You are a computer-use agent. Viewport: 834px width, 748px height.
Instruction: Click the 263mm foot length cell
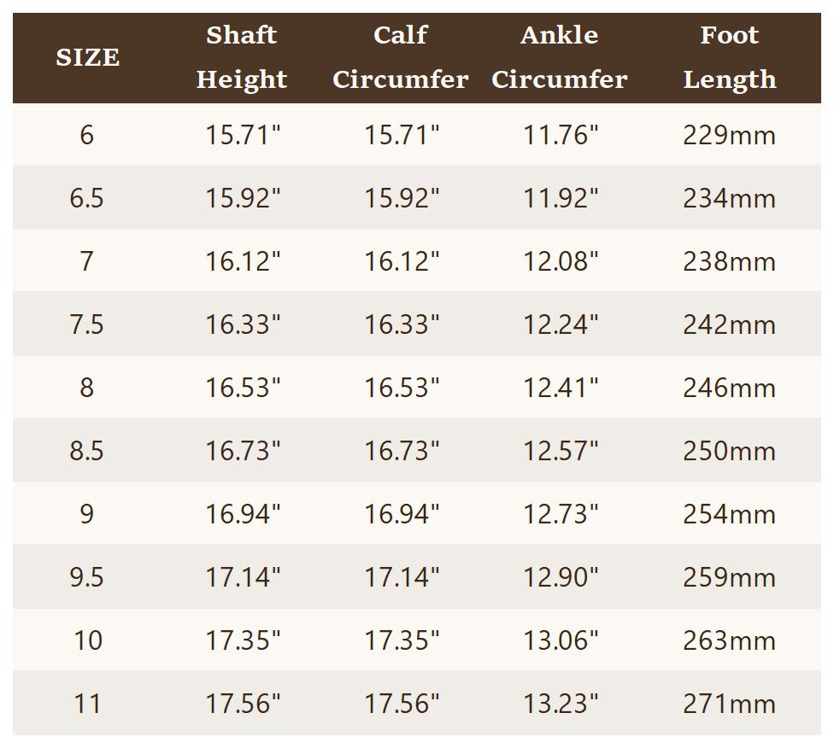pyautogui.click(x=730, y=640)
